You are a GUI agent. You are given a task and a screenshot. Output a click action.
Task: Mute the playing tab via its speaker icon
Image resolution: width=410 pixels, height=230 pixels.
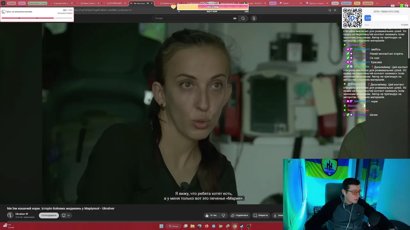pos(148,3)
